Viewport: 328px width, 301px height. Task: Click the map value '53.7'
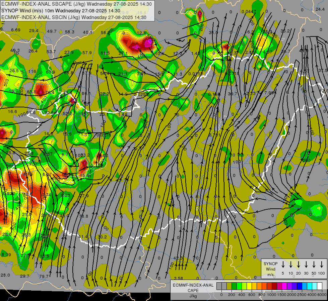tap(51, 52)
